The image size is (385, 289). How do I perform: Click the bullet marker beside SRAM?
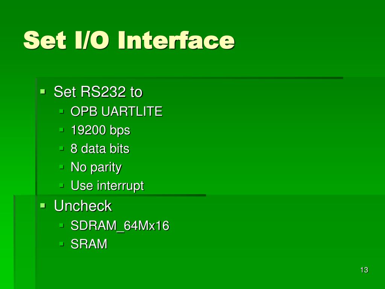61,244
